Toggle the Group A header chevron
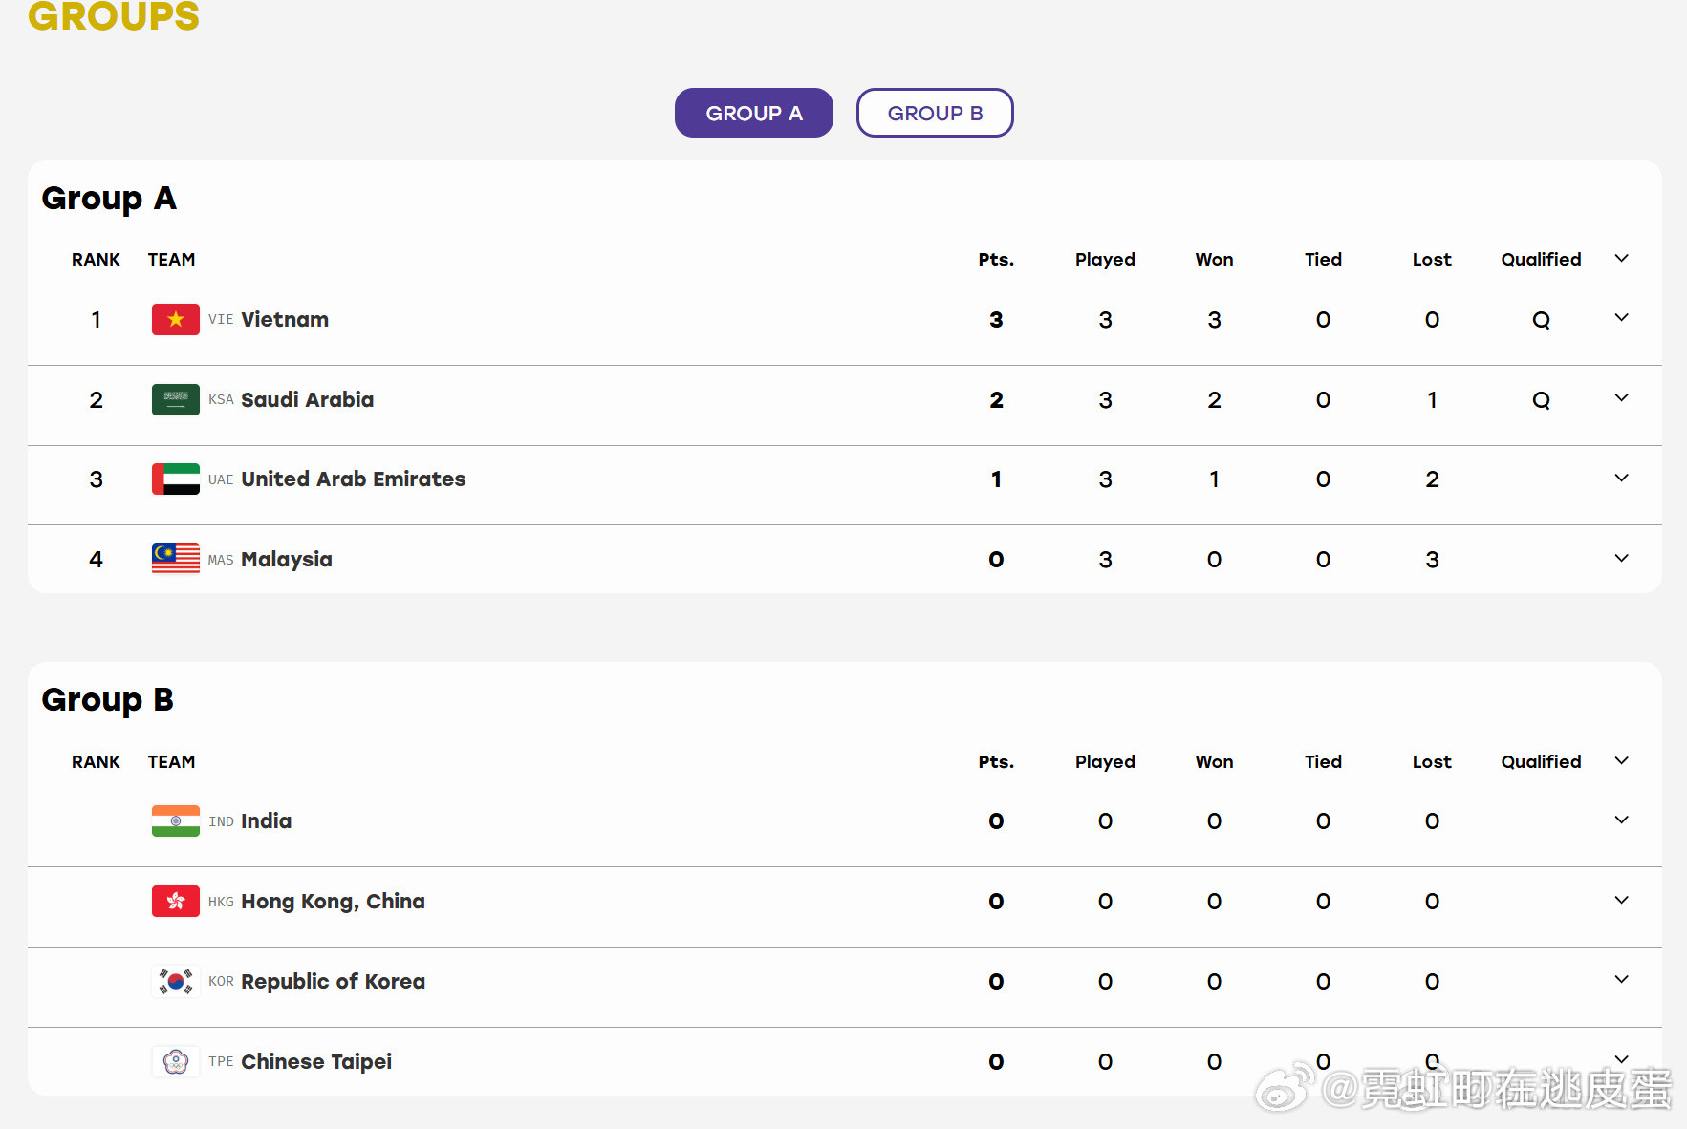This screenshot has width=1687, height=1129. [1621, 259]
